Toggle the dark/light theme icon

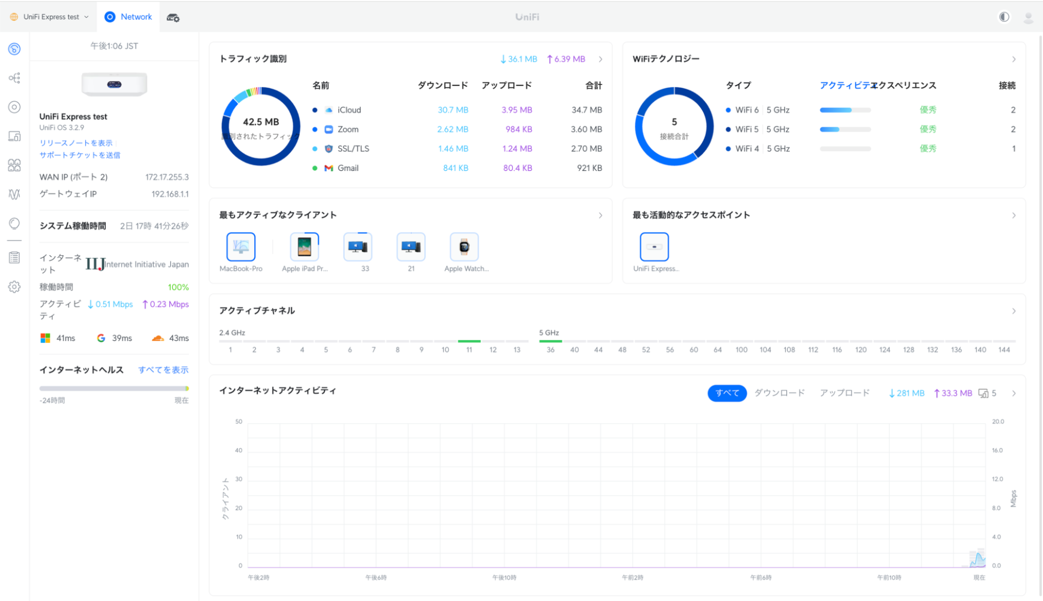[1004, 17]
